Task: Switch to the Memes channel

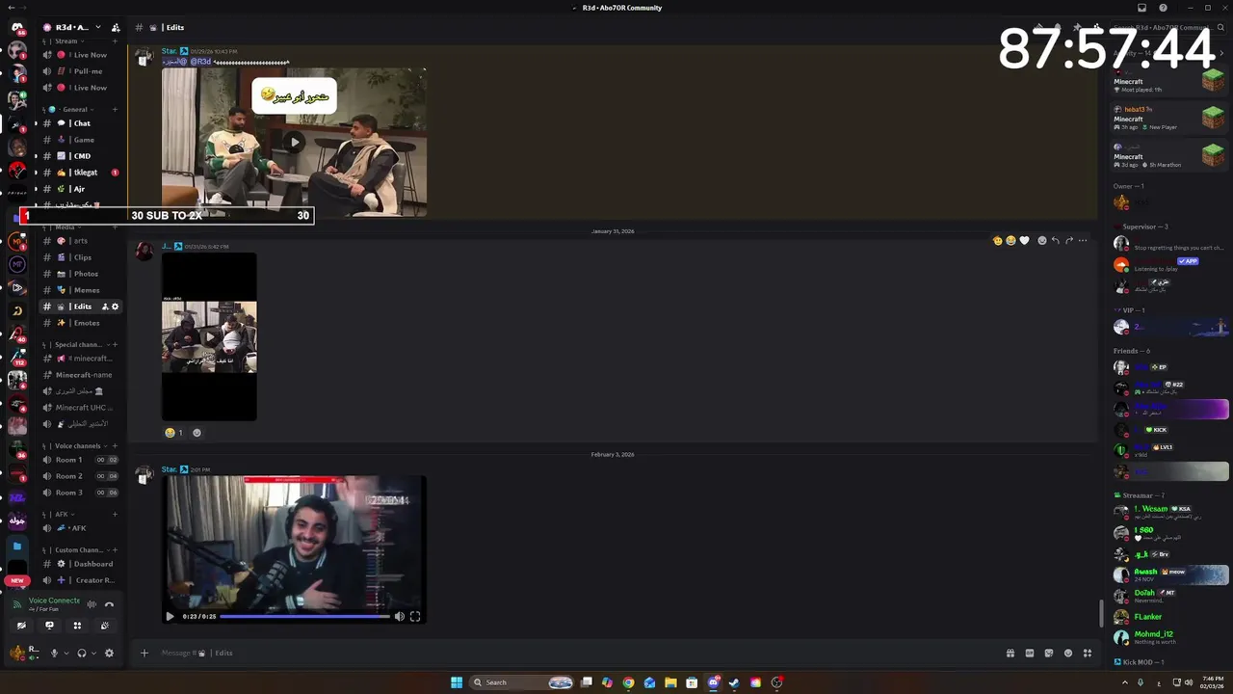Action: click(x=81, y=290)
